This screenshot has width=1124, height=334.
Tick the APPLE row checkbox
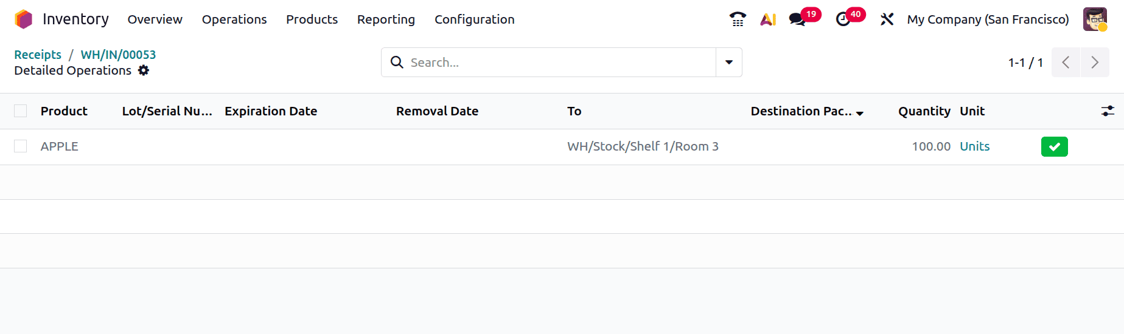(21, 146)
